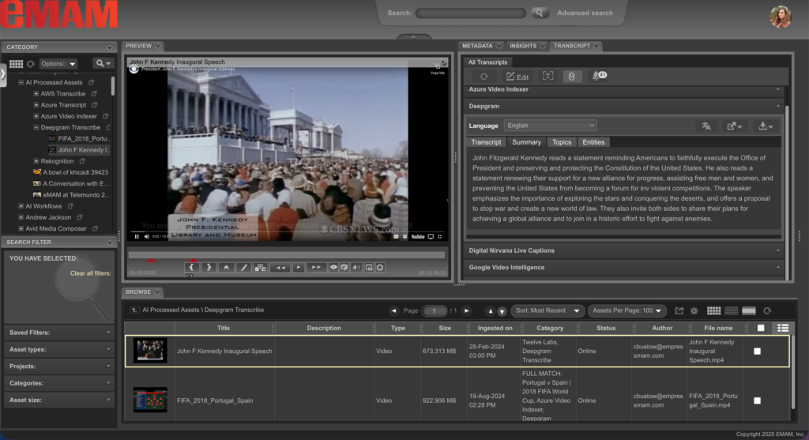Mute audio with the speaker icon

tap(356, 267)
